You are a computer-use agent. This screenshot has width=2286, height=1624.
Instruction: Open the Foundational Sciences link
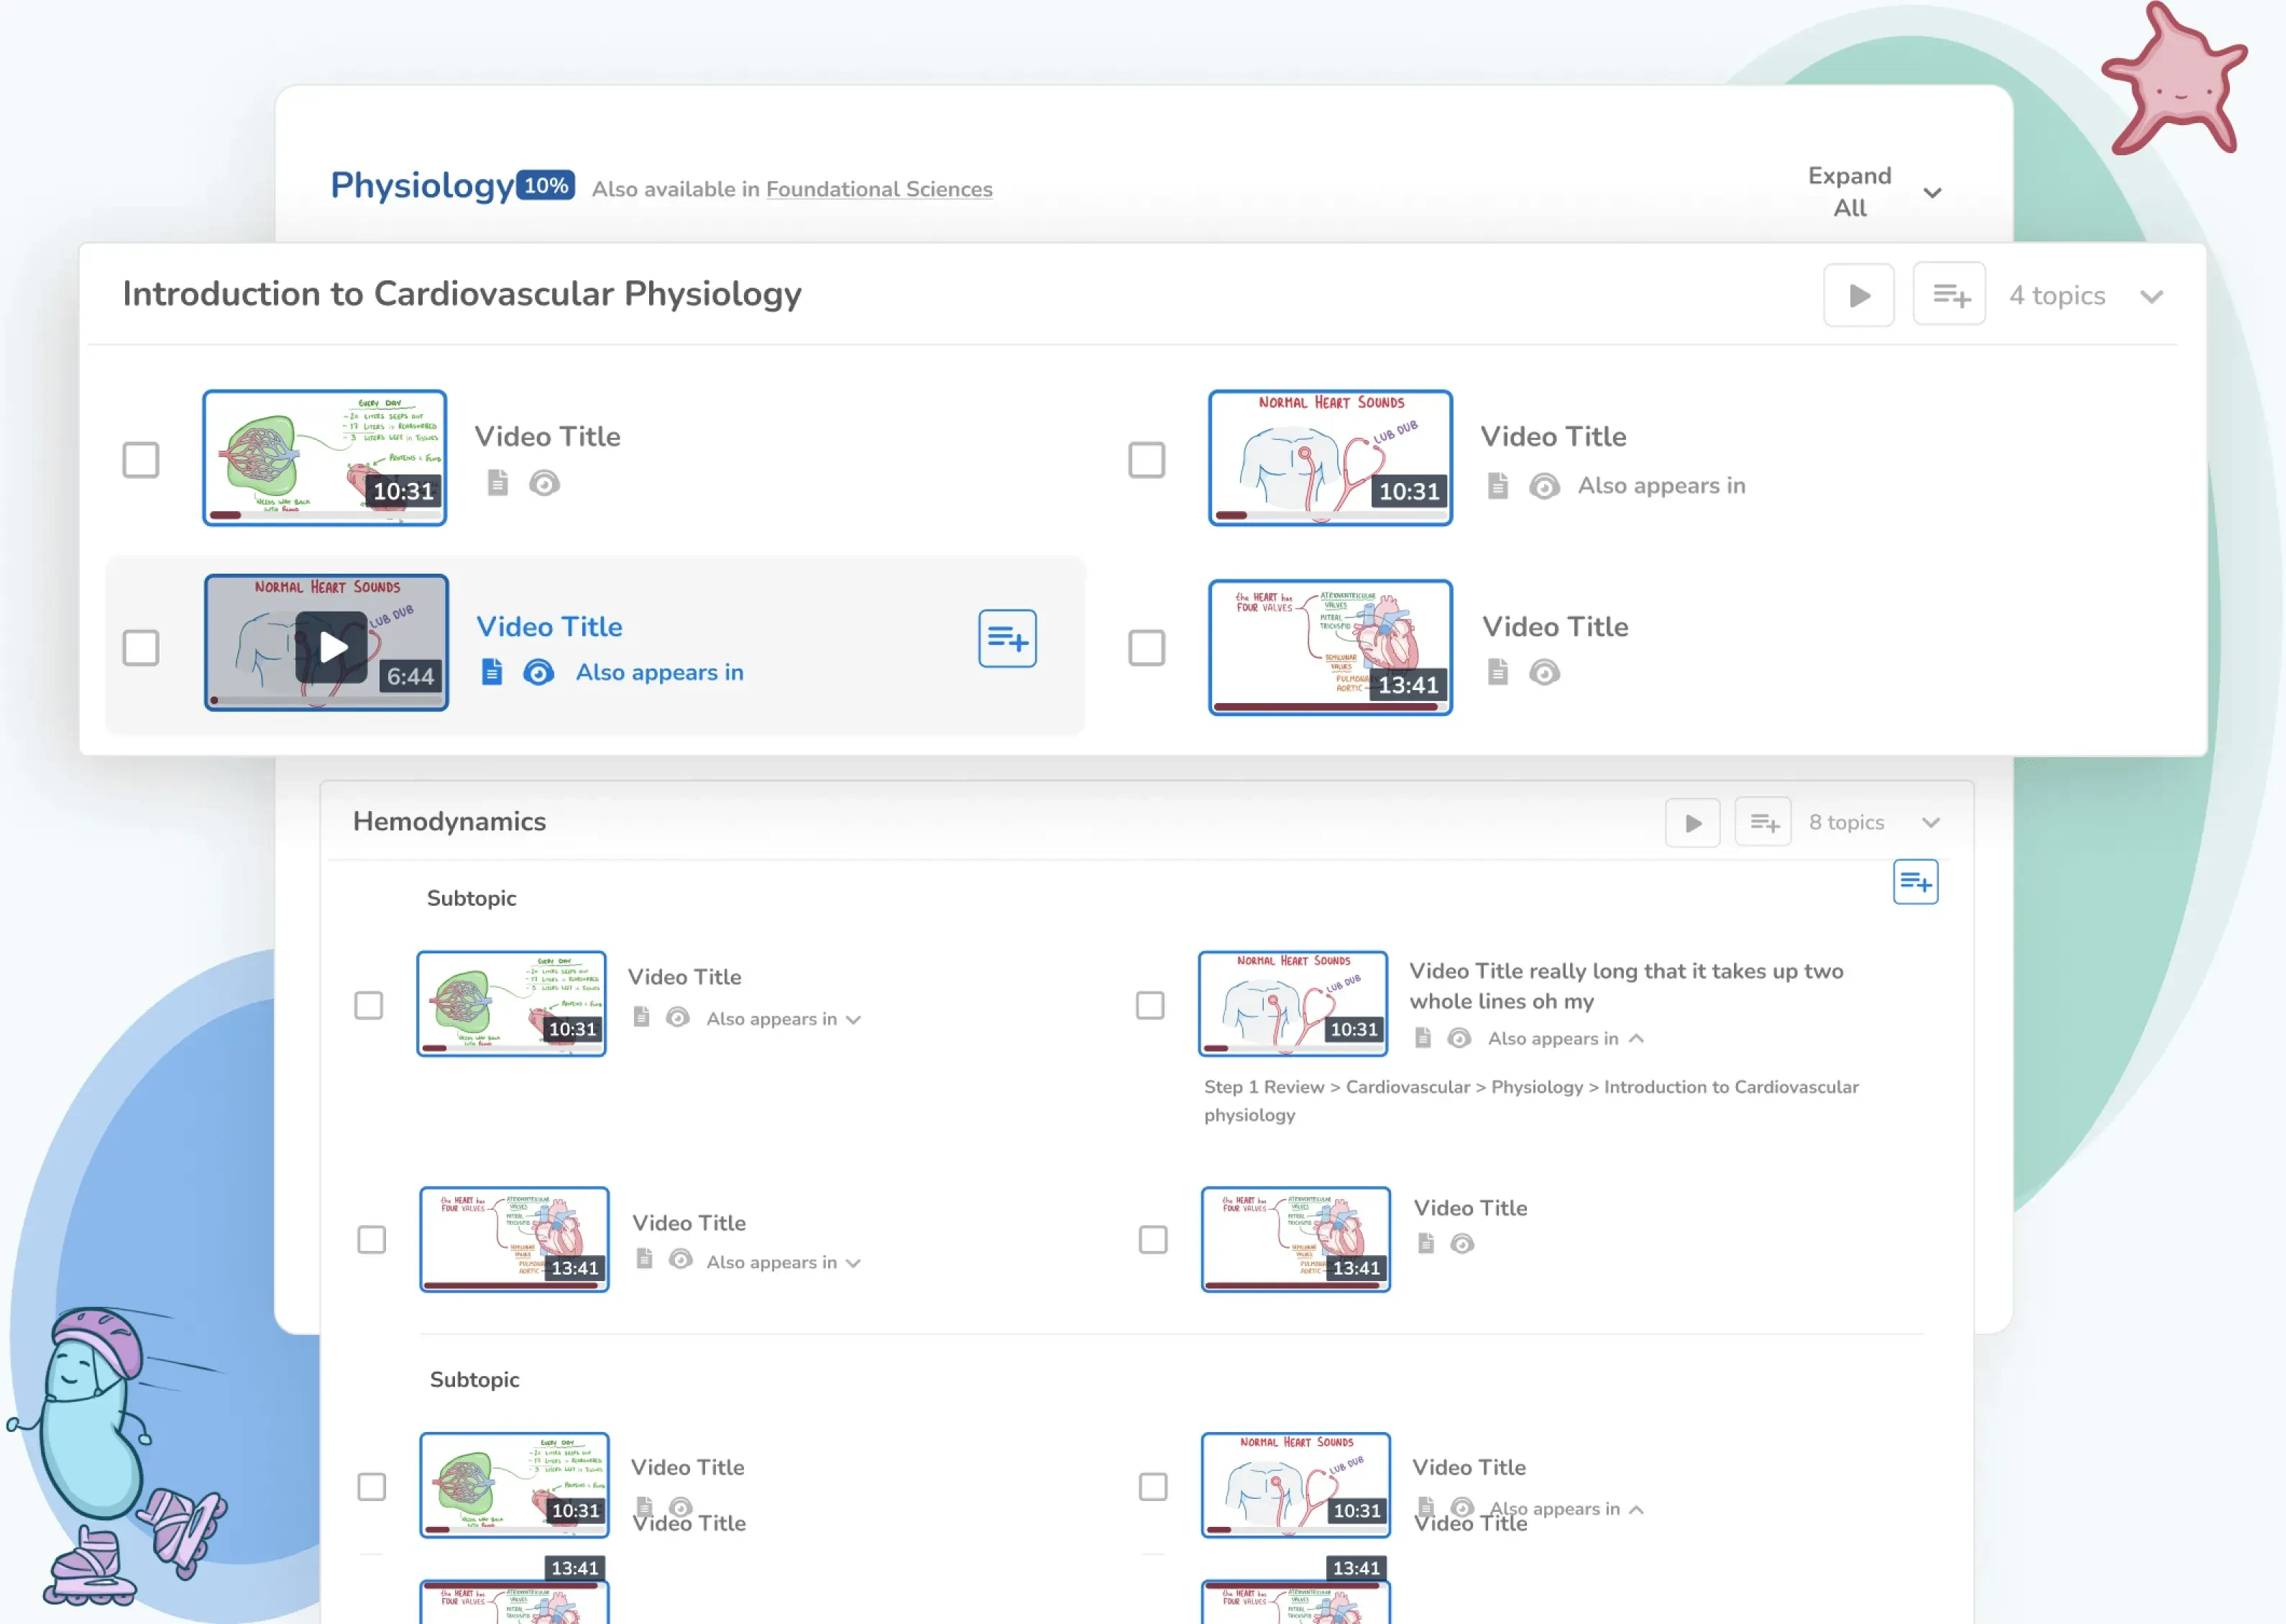(879, 189)
